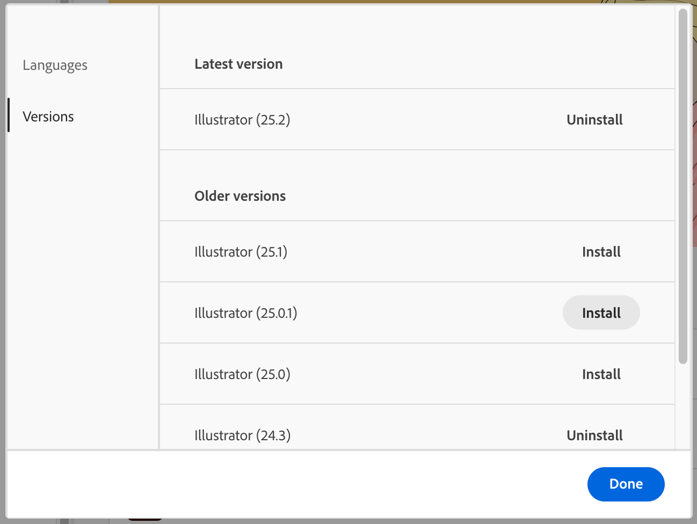This screenshot has width=697, height=524.
Task: Uninstall Illustrator (25.2)
Action: (594, 120)
